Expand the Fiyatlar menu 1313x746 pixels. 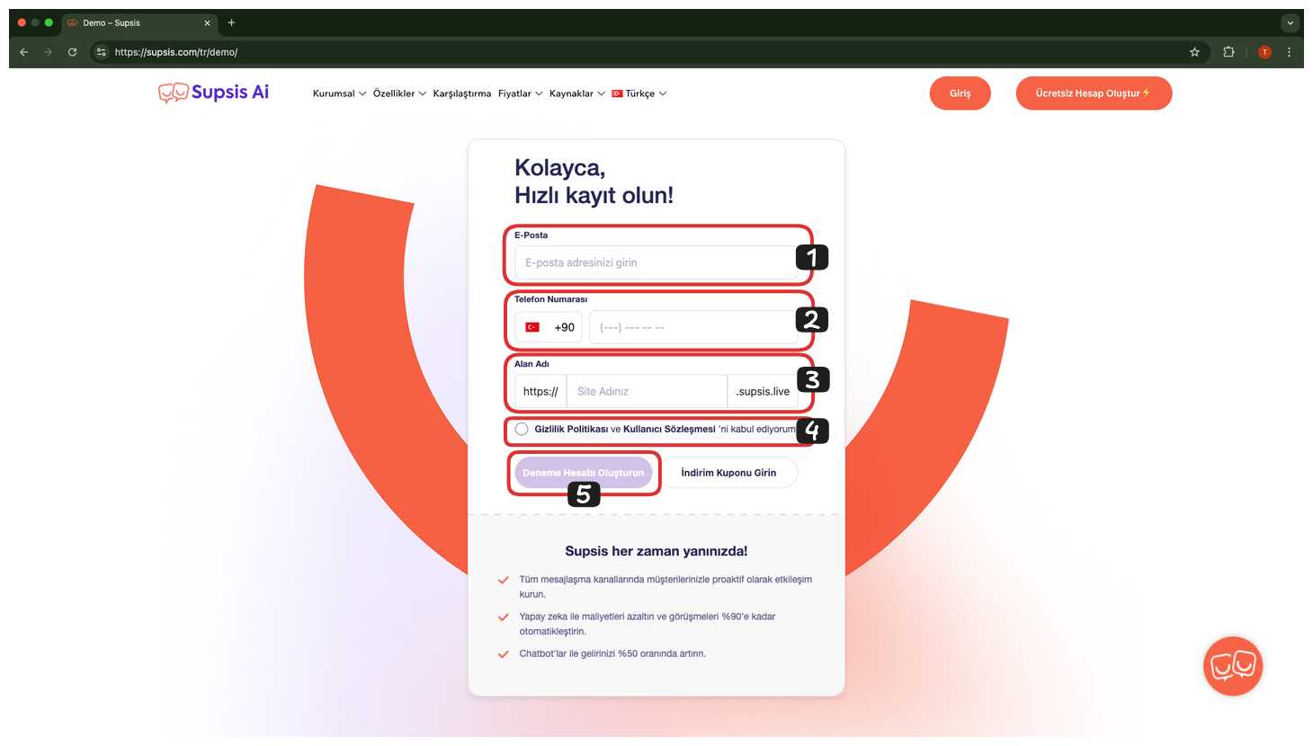click(520, 93)
